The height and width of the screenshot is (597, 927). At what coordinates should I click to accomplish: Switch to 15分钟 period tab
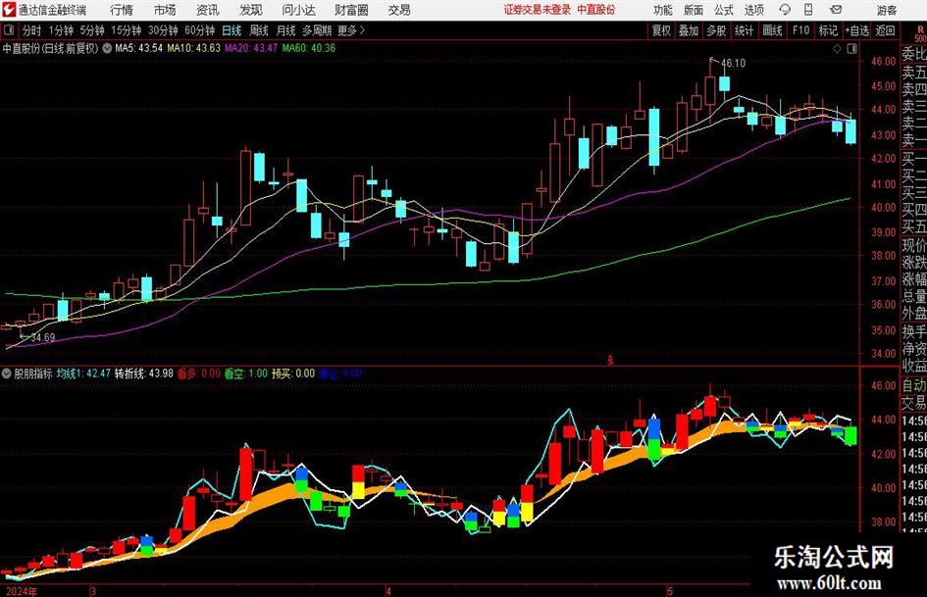[127, 30]
